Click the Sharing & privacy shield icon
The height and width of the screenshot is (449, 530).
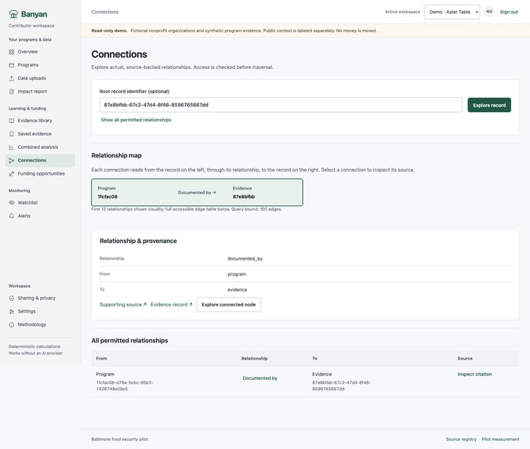click(12, 298)
